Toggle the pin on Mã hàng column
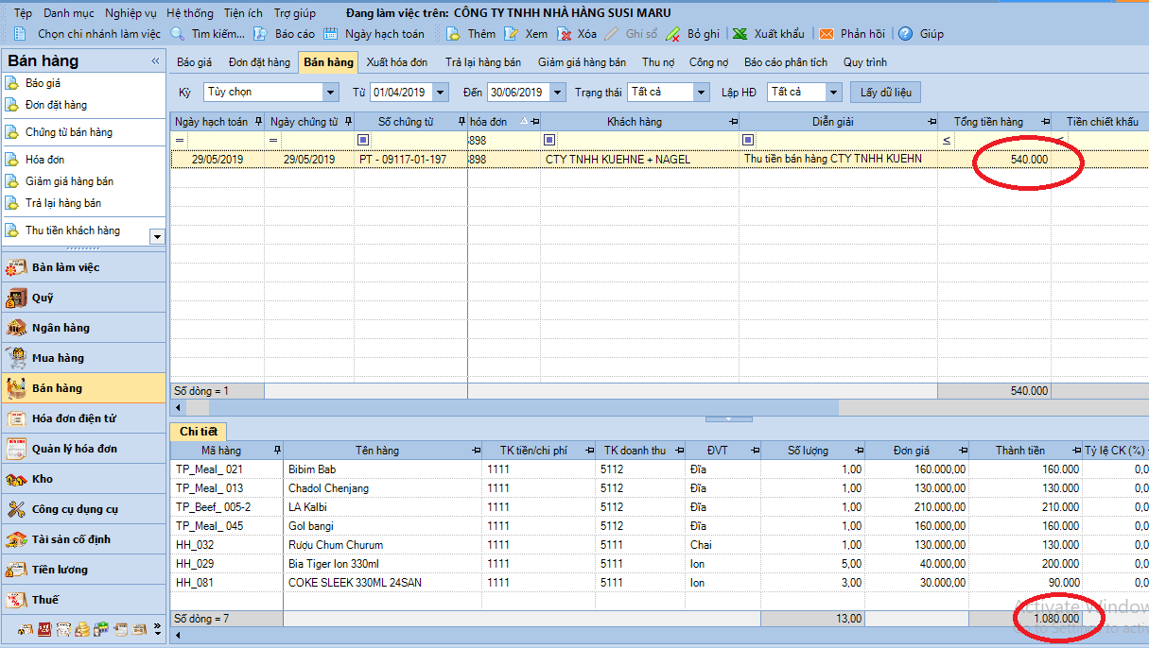 click(x=276, y=451)
